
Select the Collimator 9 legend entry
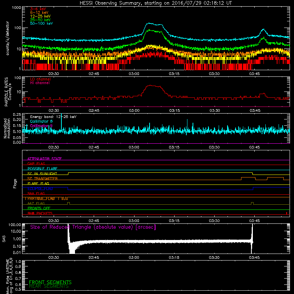pyautogui.click(x=41, y=126)
